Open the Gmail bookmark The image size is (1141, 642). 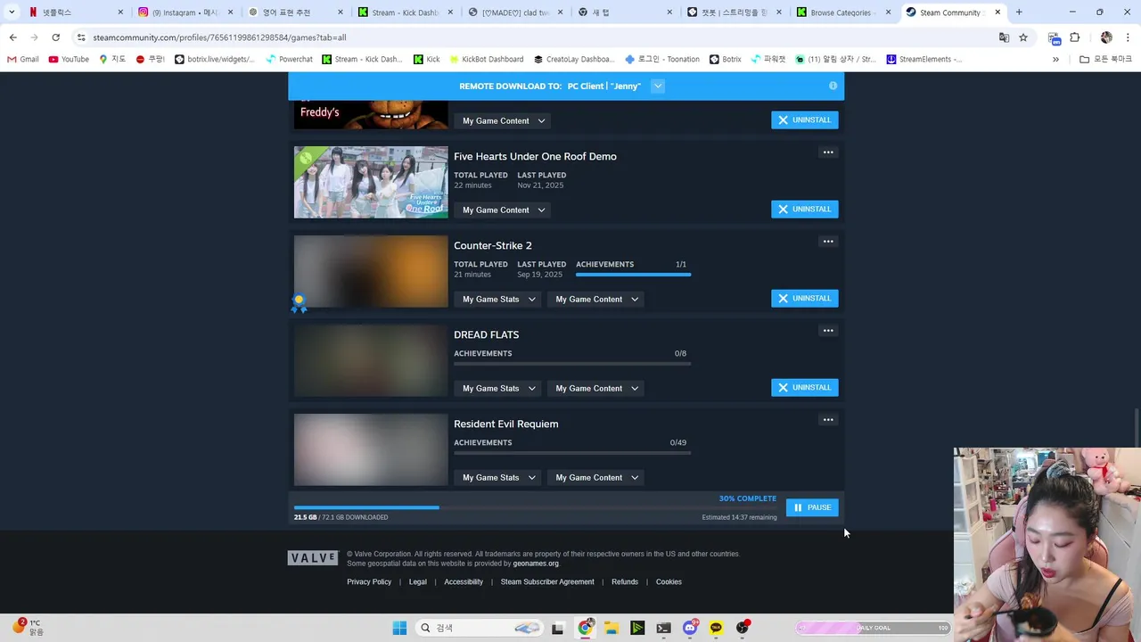[x=23, y=59]
